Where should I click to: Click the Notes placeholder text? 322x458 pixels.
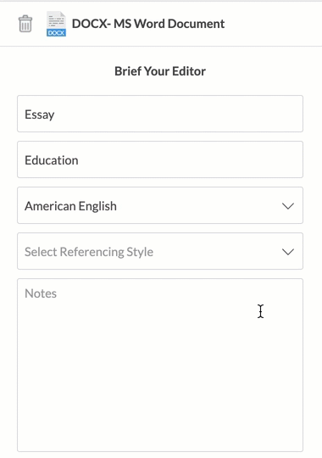pos(41,293)
